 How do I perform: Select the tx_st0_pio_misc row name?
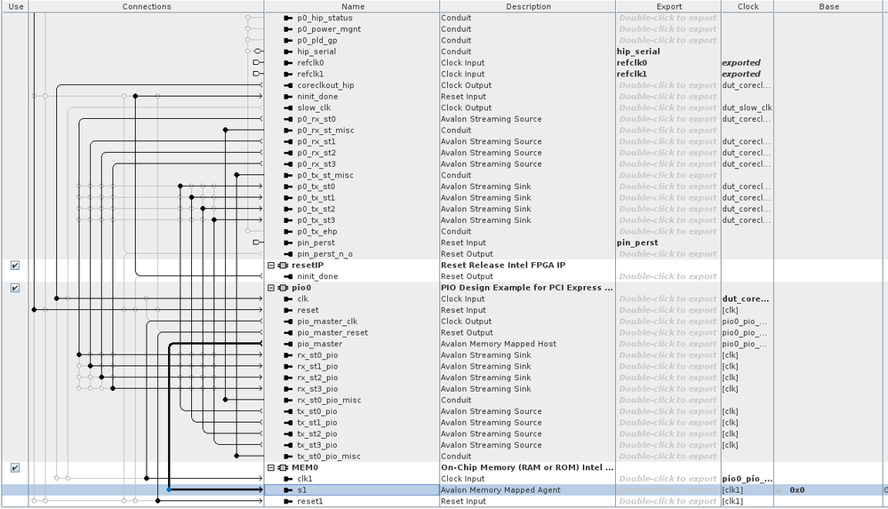coord(329,456)
